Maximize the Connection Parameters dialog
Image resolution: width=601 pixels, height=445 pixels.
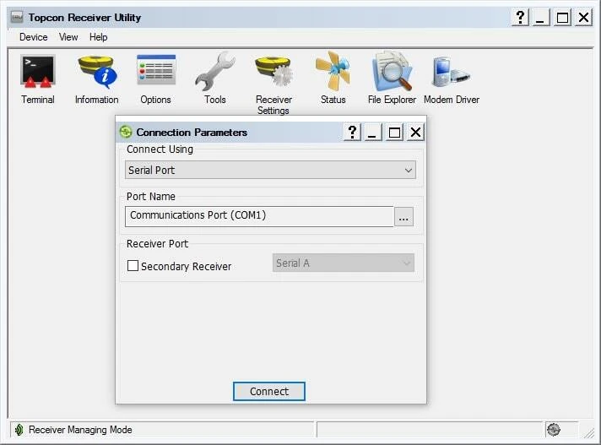click(x=394, y=133)
